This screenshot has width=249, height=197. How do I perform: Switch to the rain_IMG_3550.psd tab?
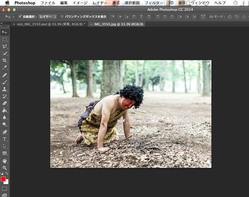point(49,24)
